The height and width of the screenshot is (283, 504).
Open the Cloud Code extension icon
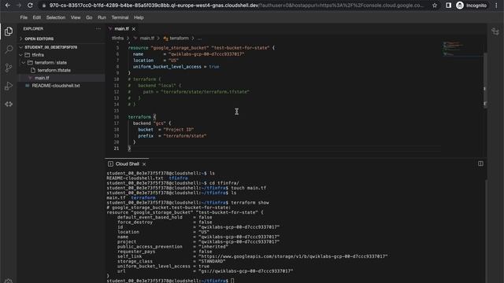coord(9,104)
